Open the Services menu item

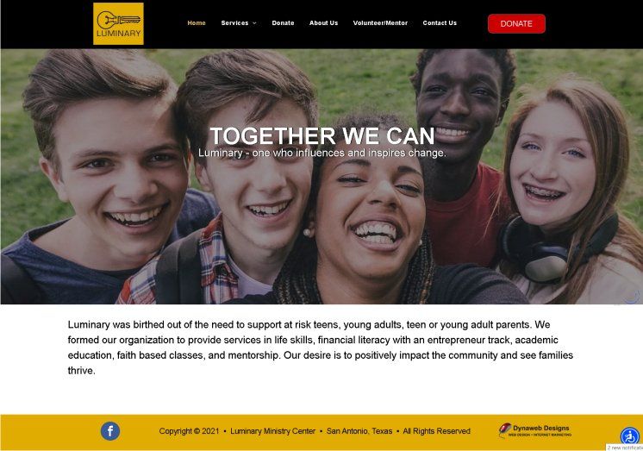[x=235, y=23]
